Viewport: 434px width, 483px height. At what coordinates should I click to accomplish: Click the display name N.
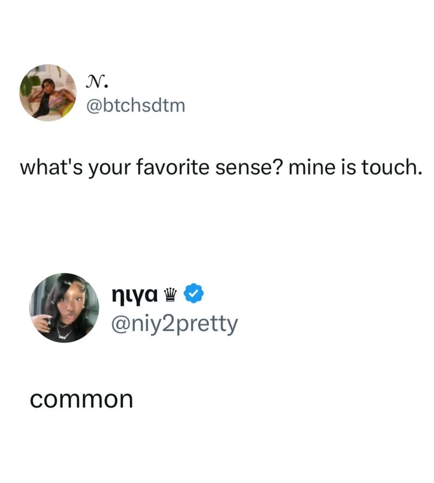pos(97,84)
